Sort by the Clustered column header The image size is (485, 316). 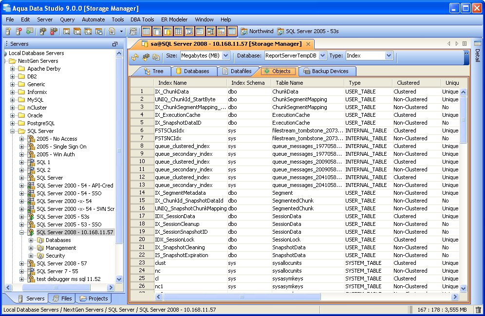417,83
